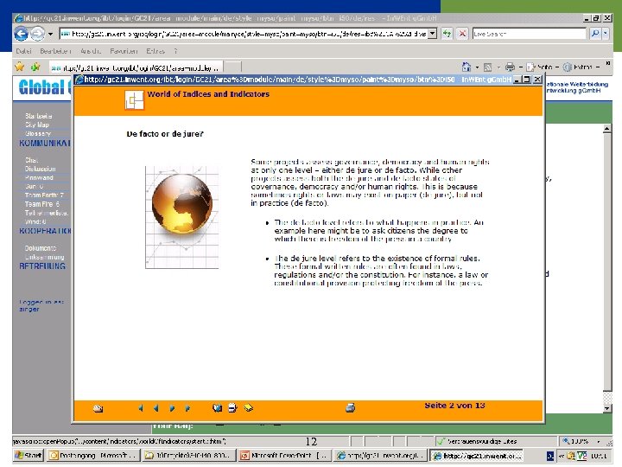The width and height of the screenshot is (622, 467).
Task: Click the 'De facto or de jure?' heading
Action: click(x=165, y=134)
